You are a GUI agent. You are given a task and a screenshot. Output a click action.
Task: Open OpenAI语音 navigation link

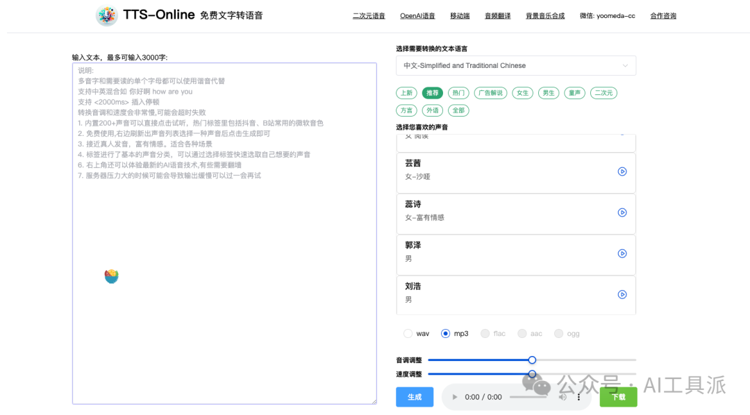click(x=417, y=16)
